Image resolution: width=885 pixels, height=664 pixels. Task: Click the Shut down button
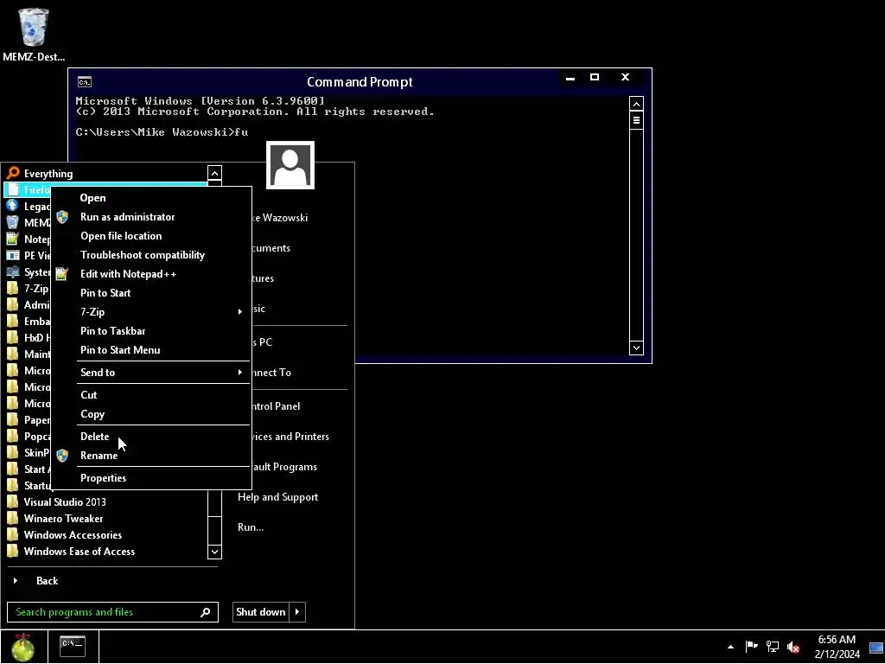point(261,612)
